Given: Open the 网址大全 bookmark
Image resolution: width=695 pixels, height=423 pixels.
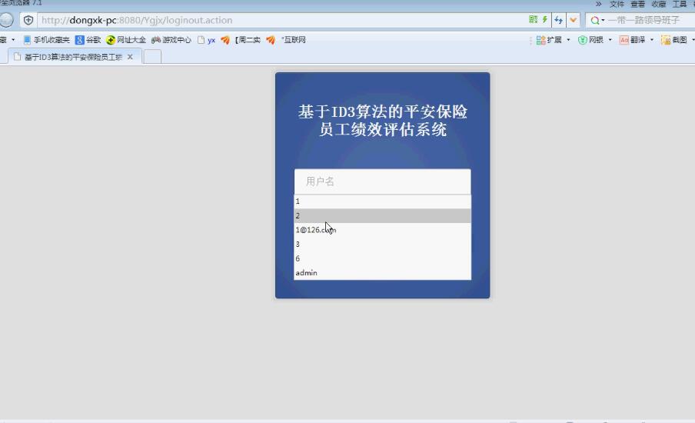Looking at the screenshot, I should pyautogui.click(x=126, y=40).
